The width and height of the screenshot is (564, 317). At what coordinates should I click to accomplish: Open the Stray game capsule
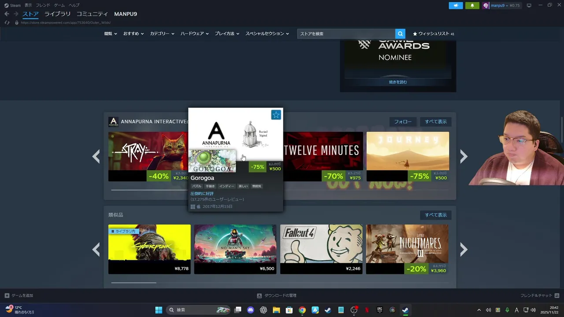(x=148, y=156)
